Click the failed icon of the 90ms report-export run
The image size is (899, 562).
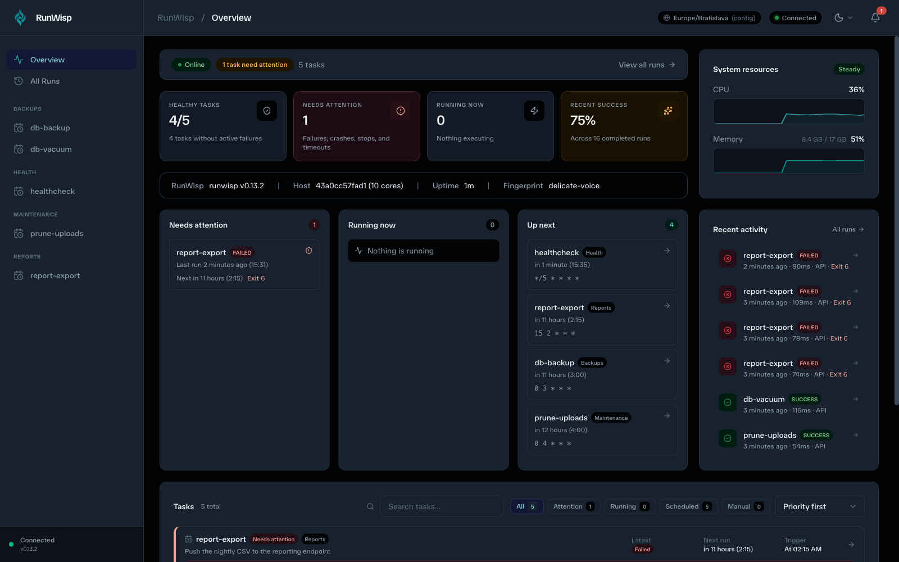(x=728, y=259)
